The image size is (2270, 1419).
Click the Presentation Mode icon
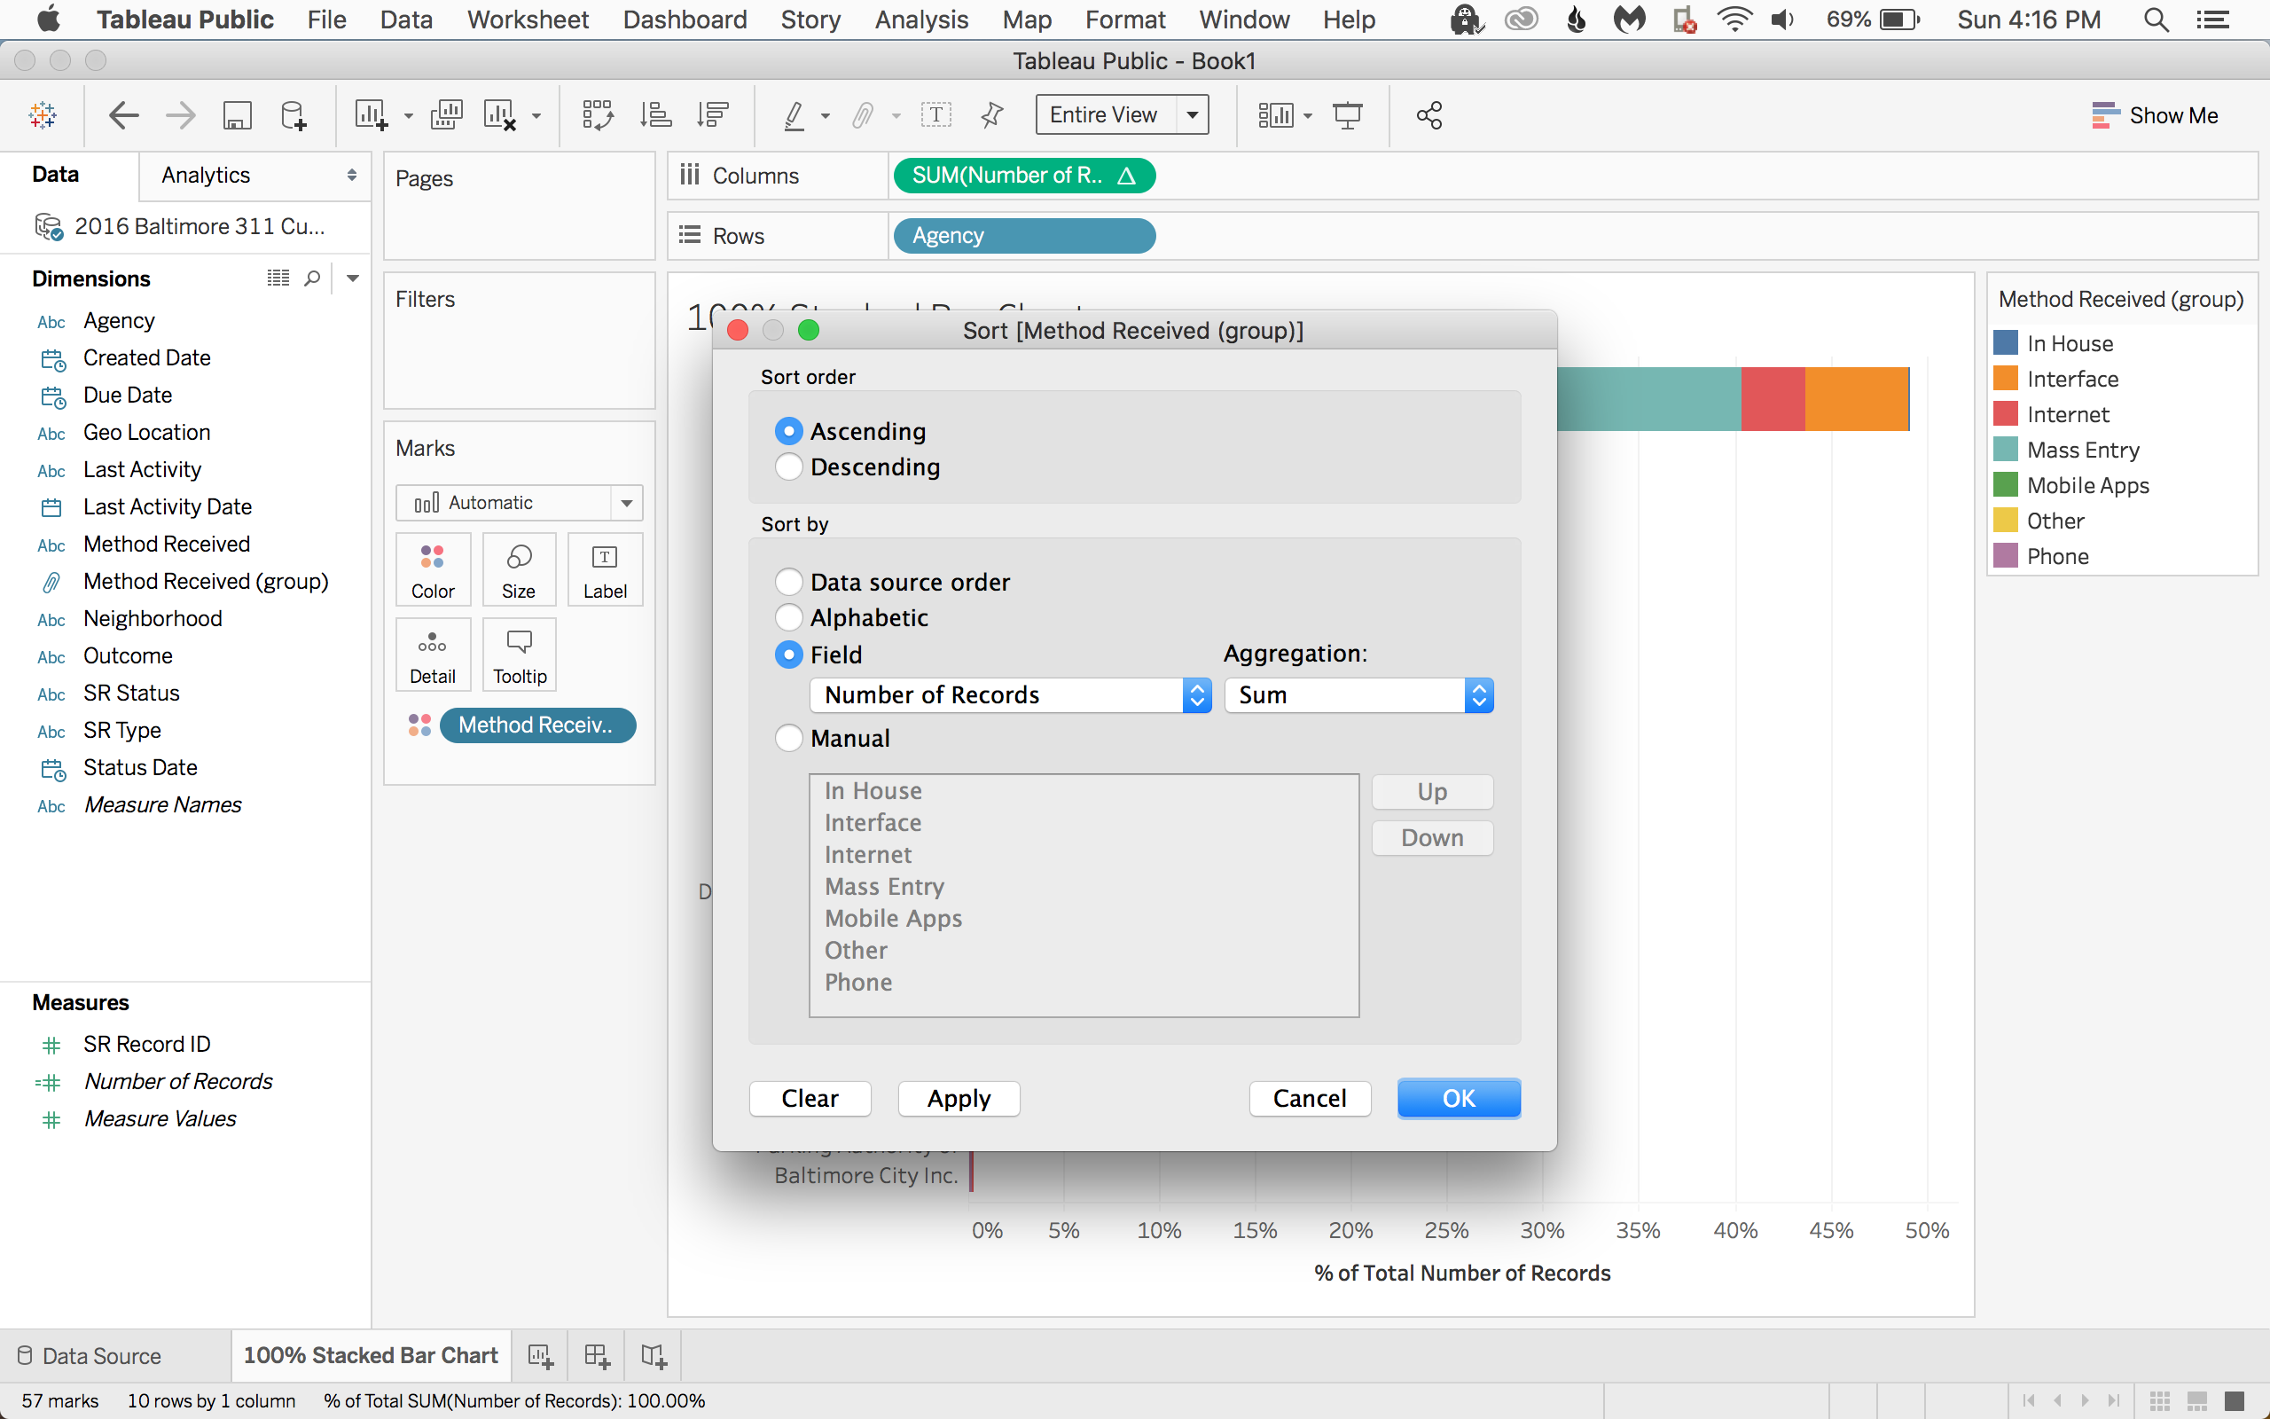tap(1348, 115)
